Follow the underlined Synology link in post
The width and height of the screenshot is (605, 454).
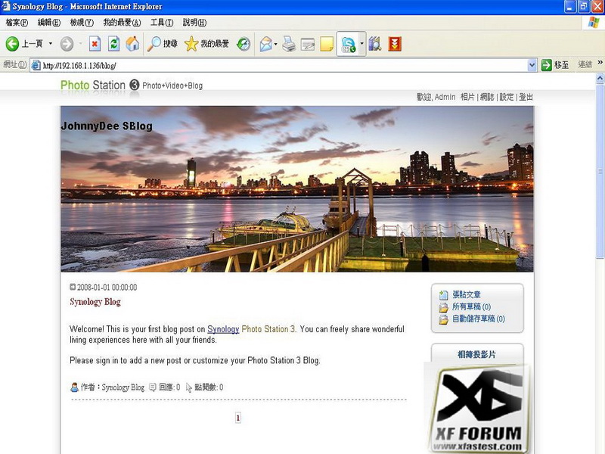223,329
